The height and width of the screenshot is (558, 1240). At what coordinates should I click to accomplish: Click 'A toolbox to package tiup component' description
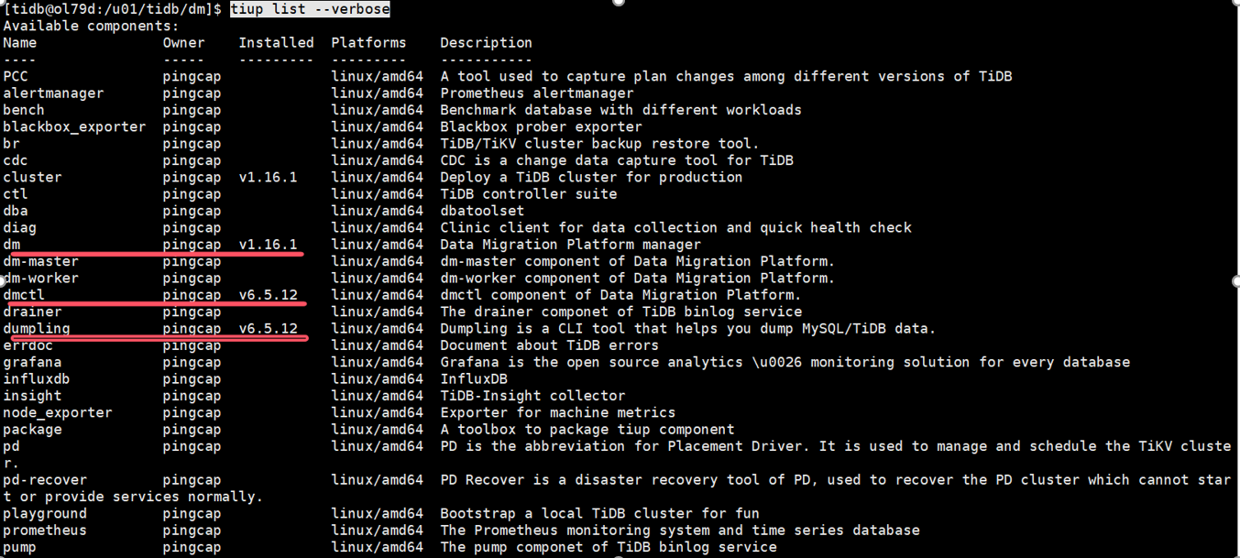(587, 430)
